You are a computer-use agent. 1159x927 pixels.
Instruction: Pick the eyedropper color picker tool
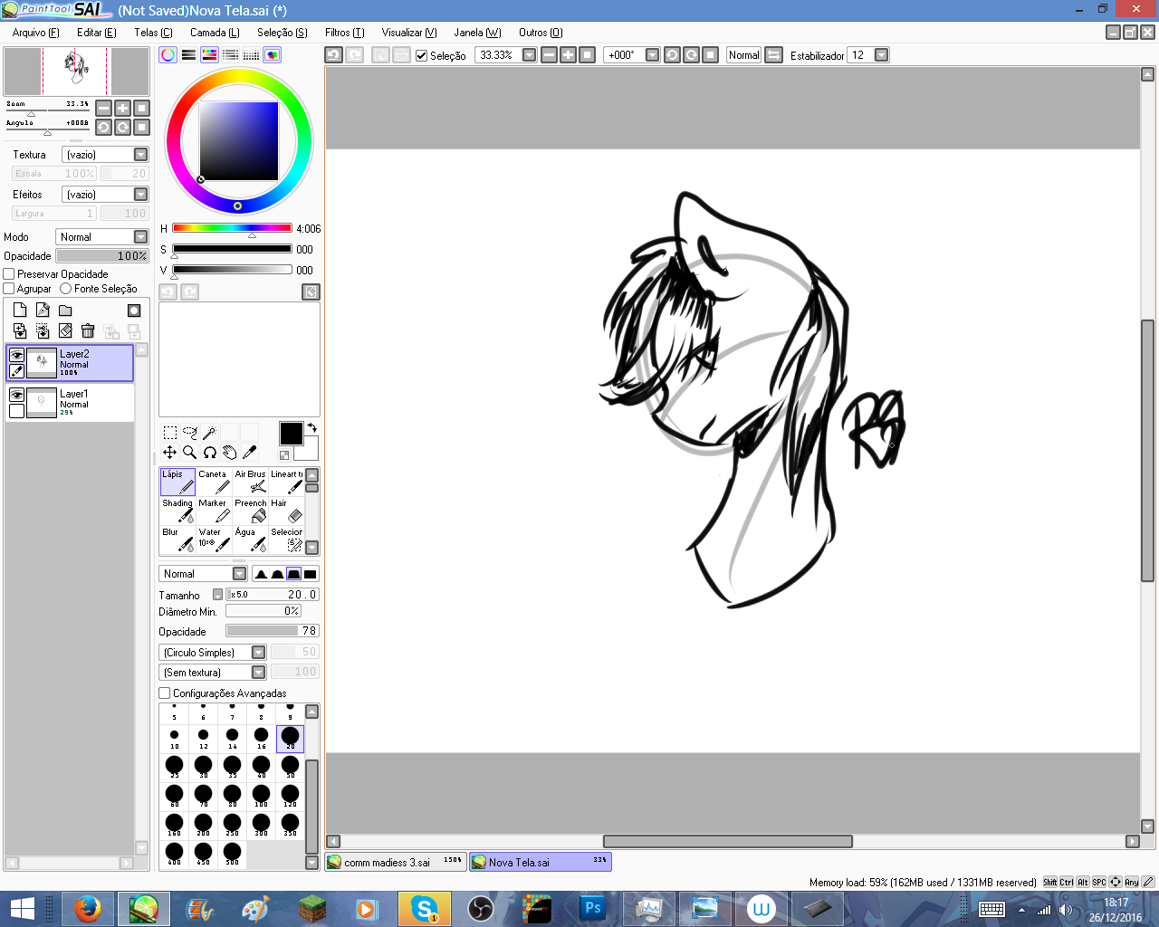[x=249, y=453]
